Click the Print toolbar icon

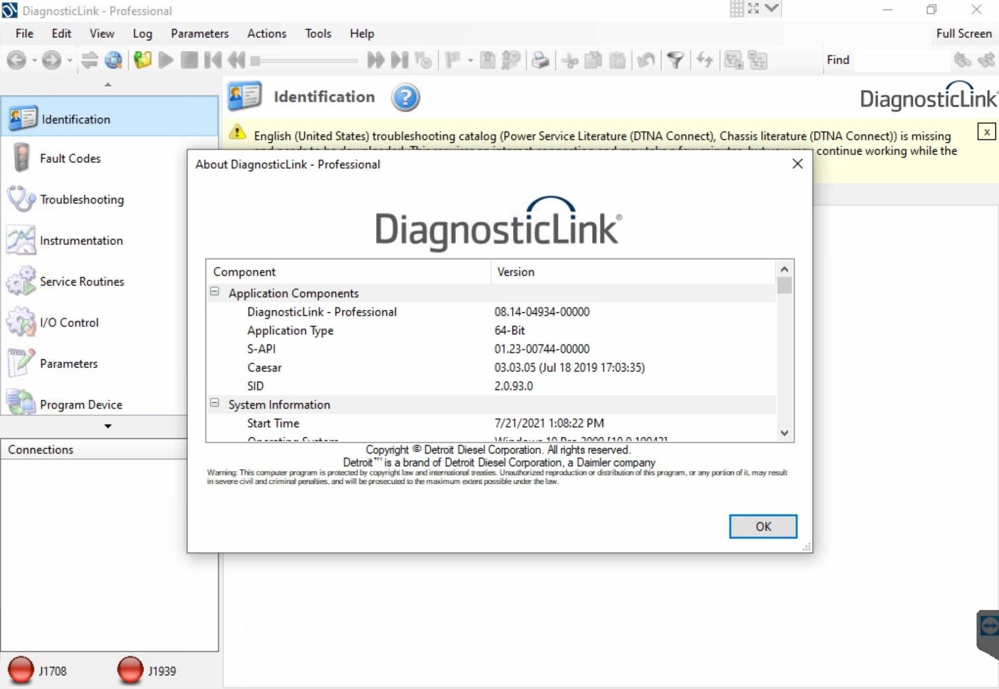pos(540,60)
